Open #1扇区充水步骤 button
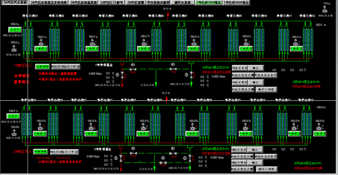 [243, 75]
